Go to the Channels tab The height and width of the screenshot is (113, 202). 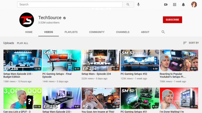[123, 32]
